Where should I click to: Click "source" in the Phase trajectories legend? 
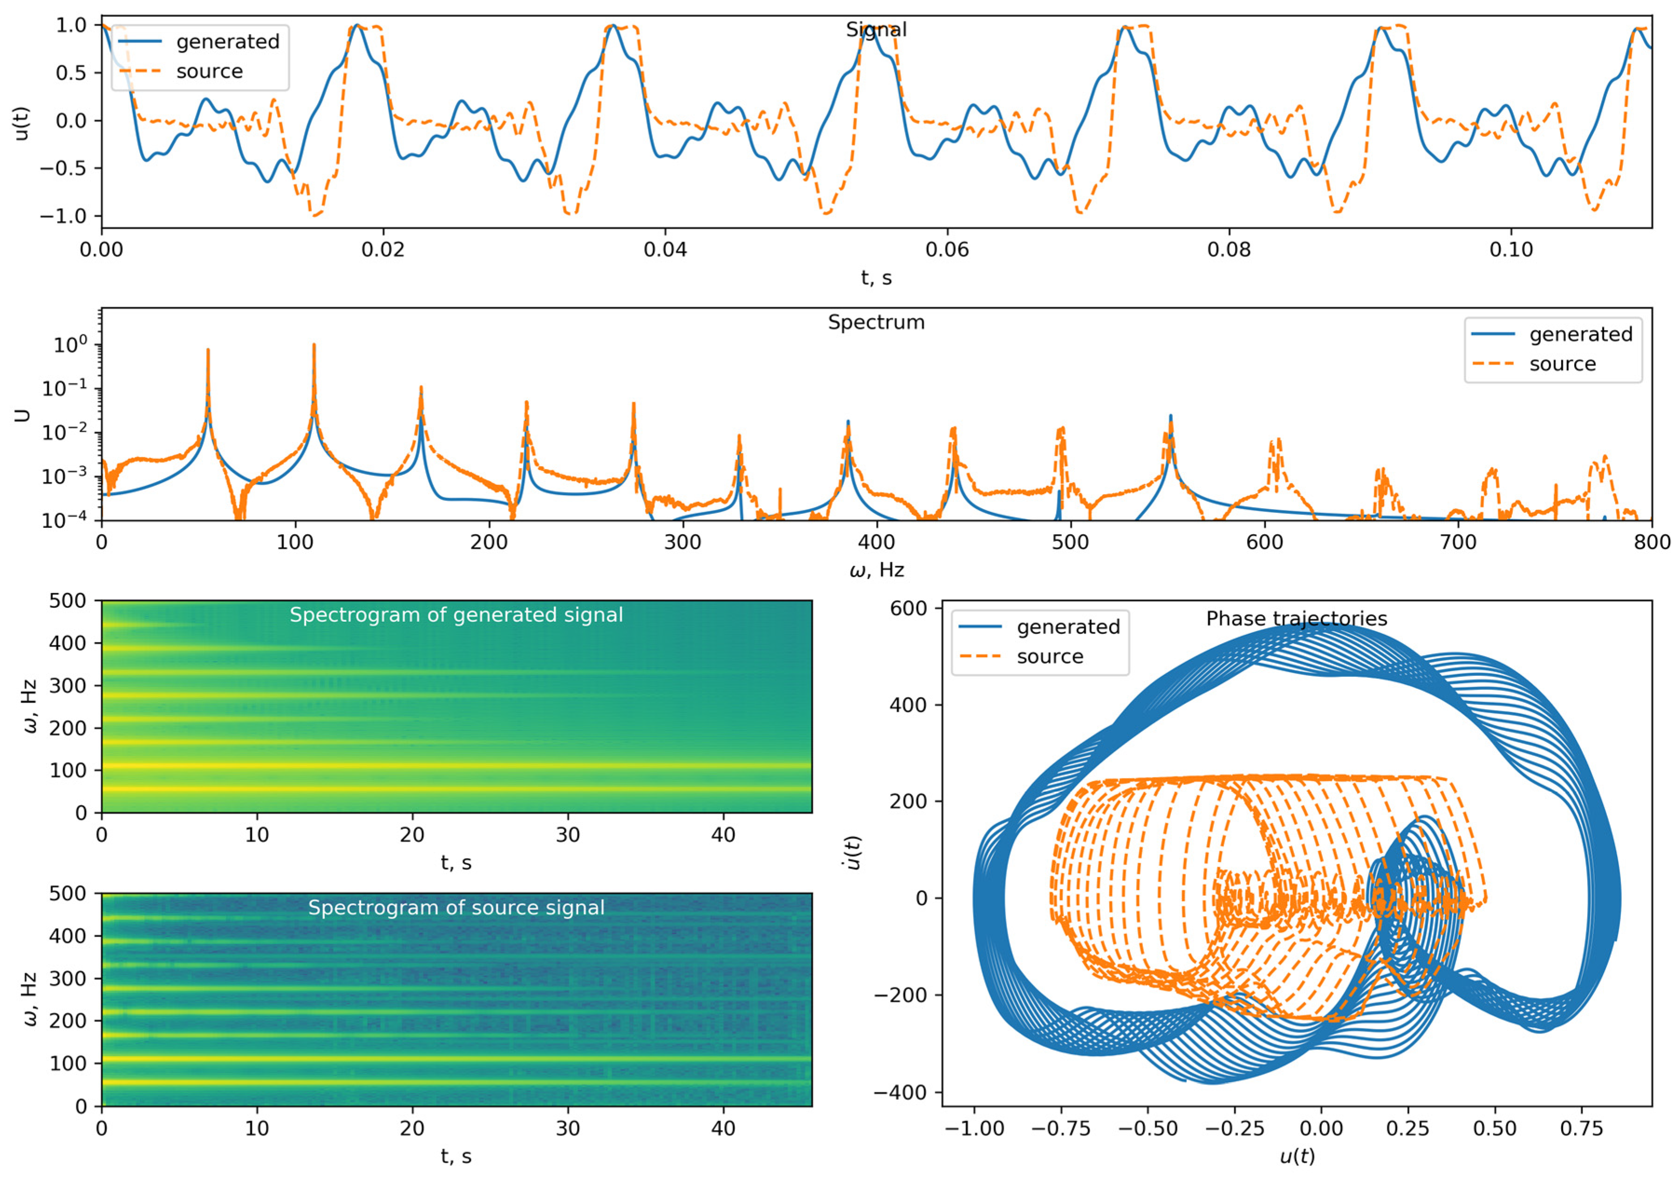(x=1050, y=657)
